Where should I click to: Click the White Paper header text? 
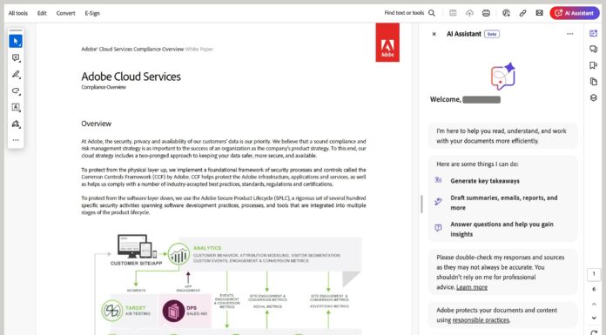(x=199, y=49)
